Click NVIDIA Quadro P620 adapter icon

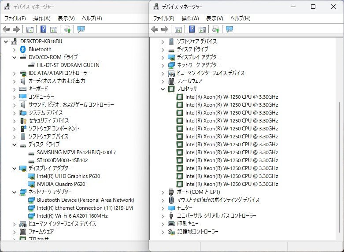pyautogui.click(x=31, y=184)
